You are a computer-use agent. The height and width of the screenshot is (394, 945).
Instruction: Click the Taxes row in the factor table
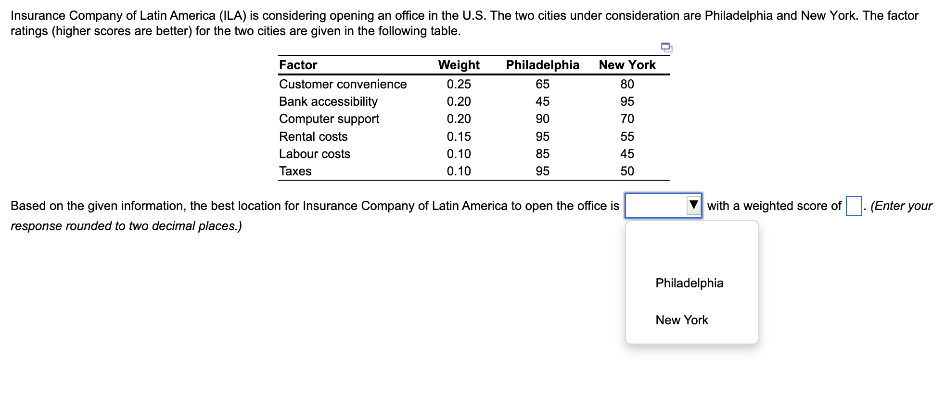click(295, 171)
